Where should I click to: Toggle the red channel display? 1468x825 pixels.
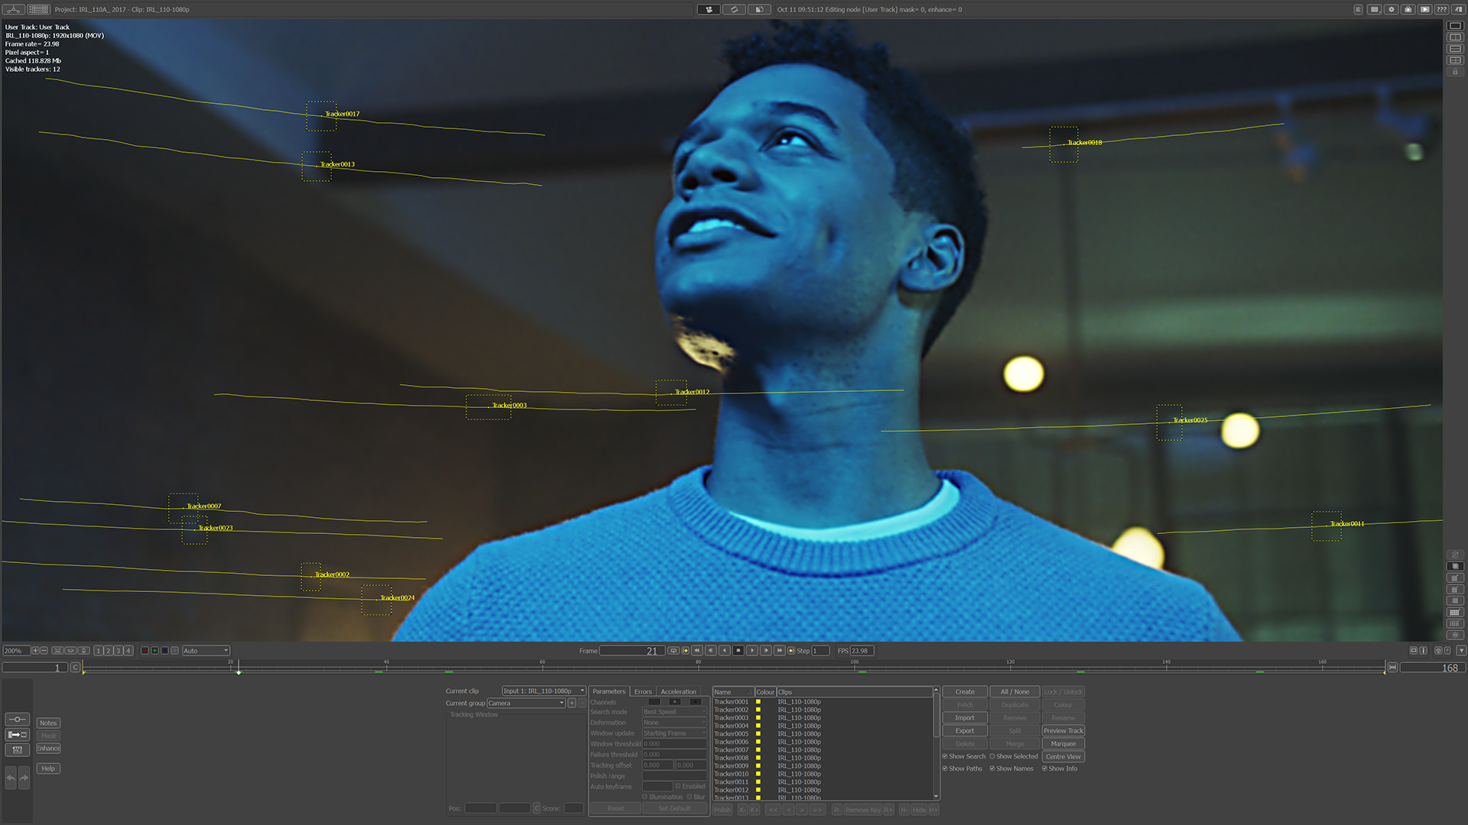click(x=145, y=651)
